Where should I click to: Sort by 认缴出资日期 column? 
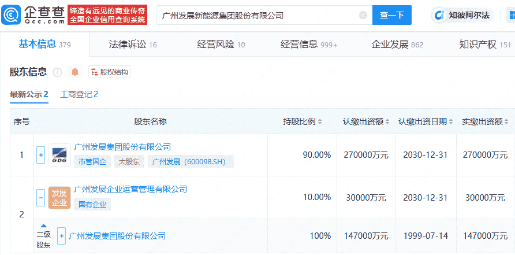click(426, 122)
